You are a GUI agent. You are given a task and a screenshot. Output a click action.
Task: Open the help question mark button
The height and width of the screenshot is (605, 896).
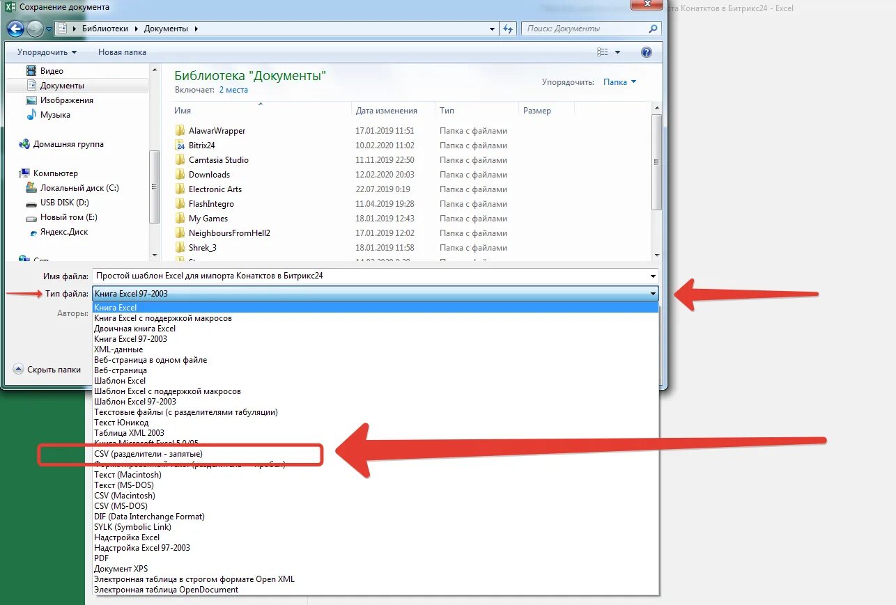point(646,52)
